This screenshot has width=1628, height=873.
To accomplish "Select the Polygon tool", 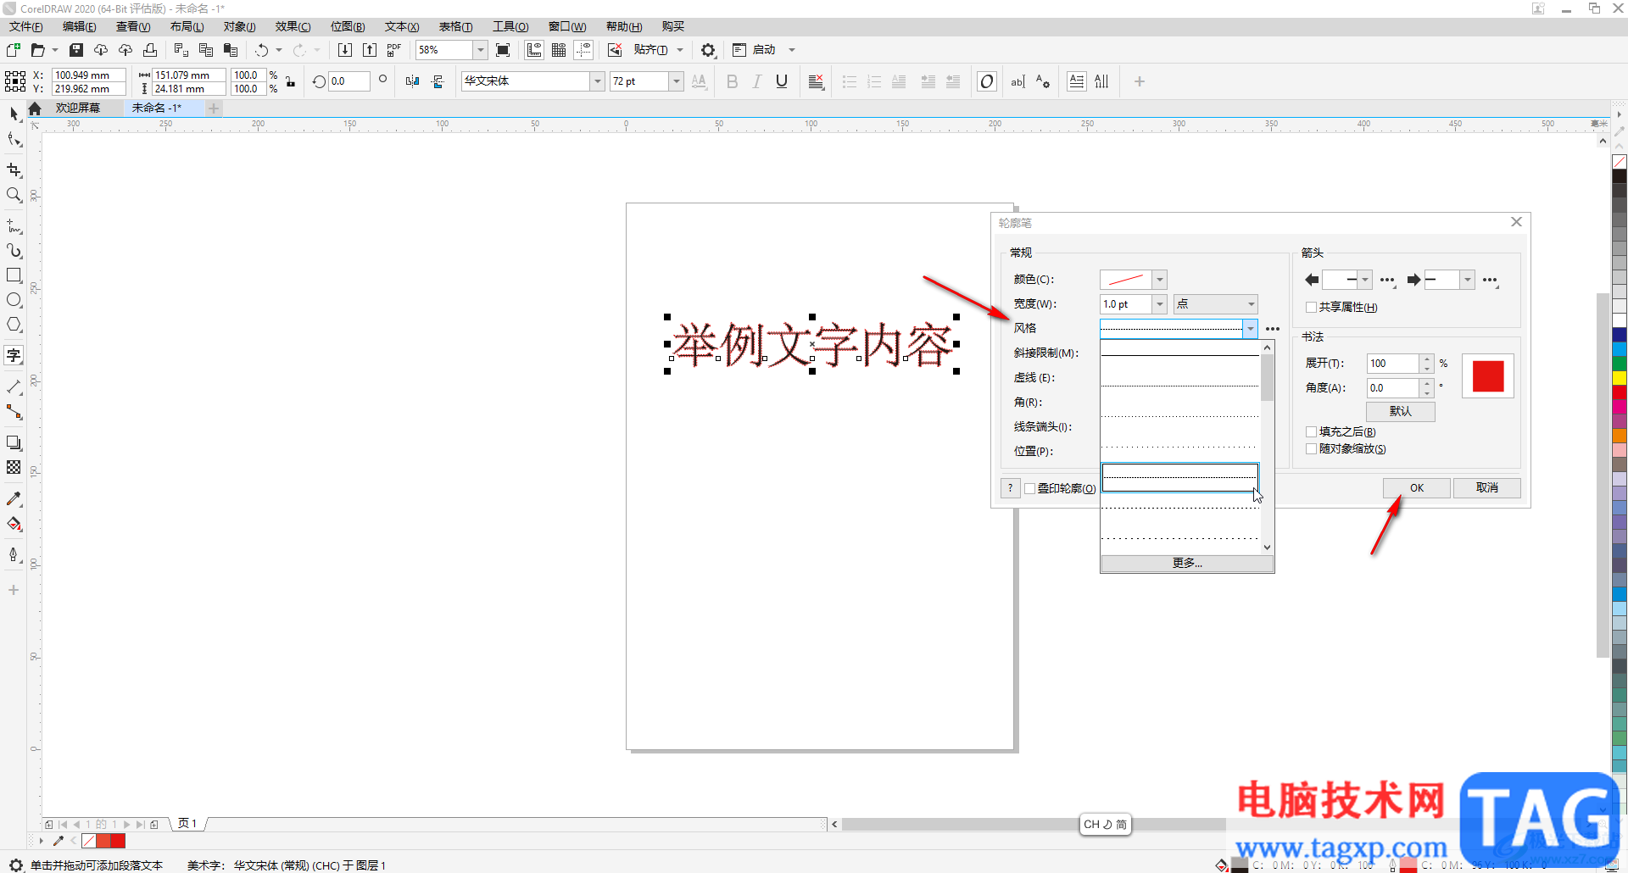I will tap(14, 325).
